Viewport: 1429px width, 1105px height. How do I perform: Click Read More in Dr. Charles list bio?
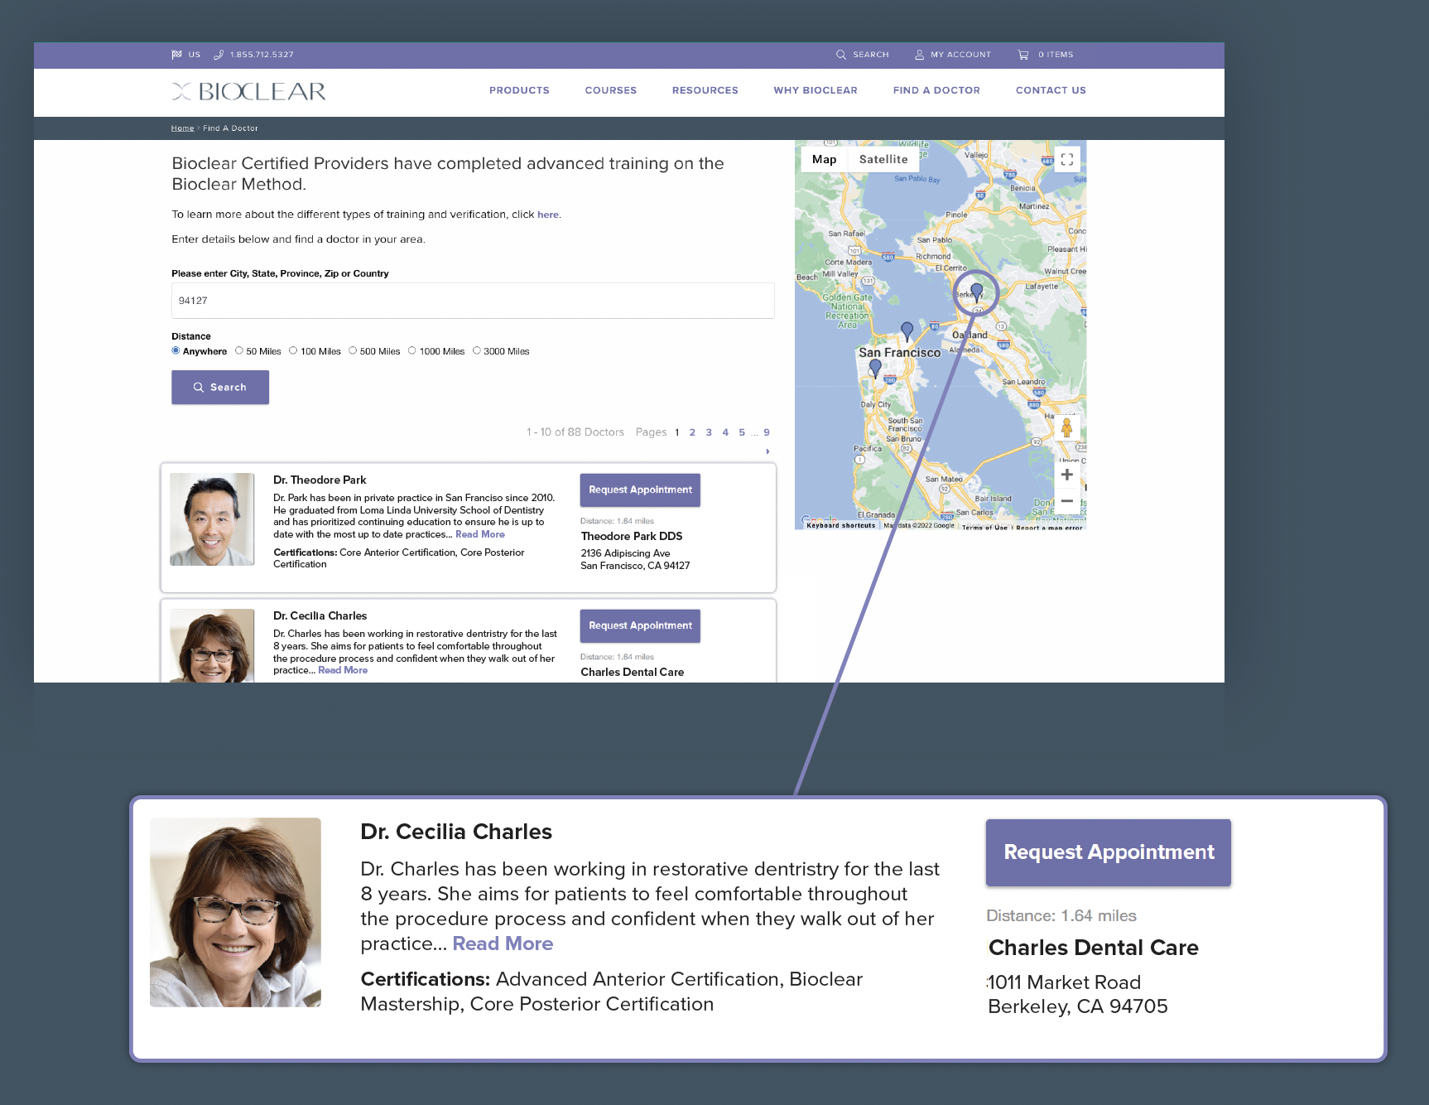[343, 670]
